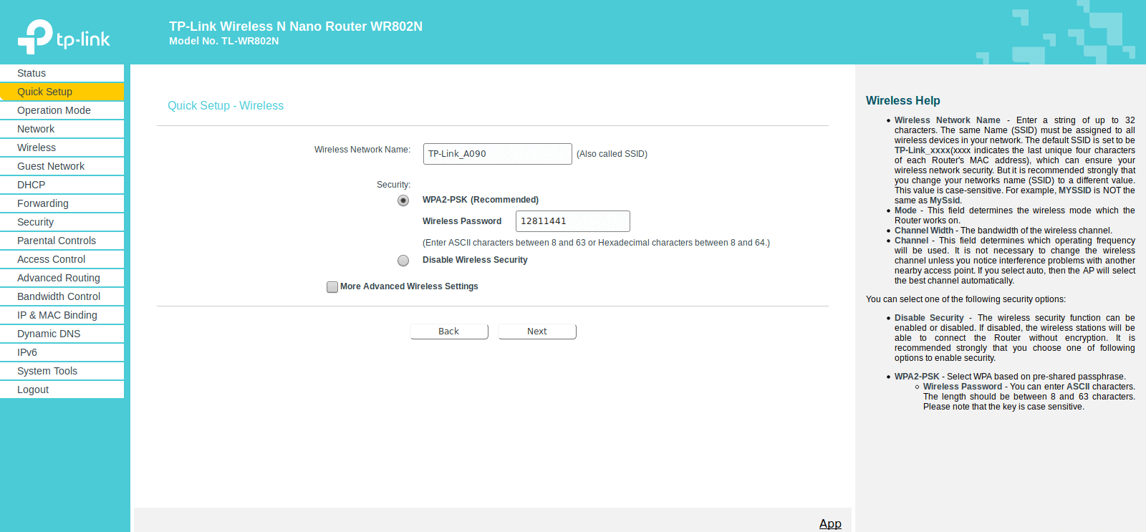Select Disable Wireless Security radio button

(x=403, y=261)
